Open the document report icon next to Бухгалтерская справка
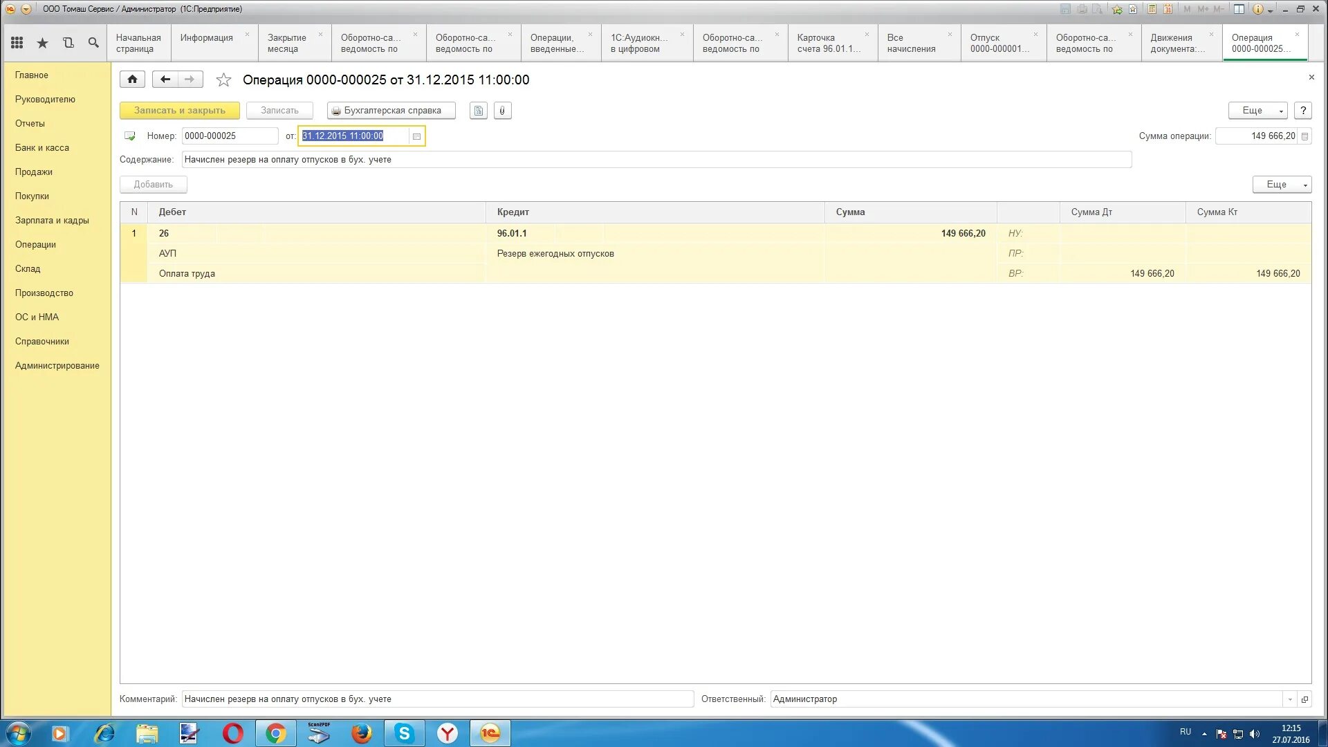Viewport: 1328px width, 747px height. click(479, 111)
